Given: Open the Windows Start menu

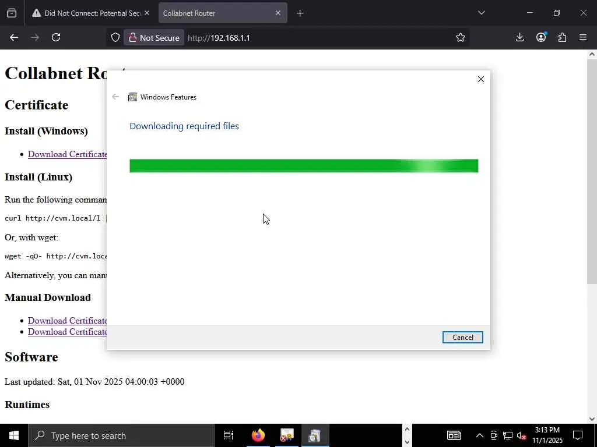Looking at the screenshot, I should coord(14,435).
